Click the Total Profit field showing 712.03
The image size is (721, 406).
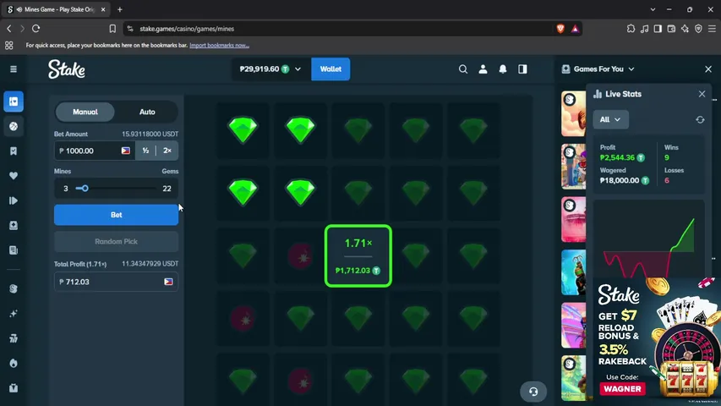pos(117,282)
